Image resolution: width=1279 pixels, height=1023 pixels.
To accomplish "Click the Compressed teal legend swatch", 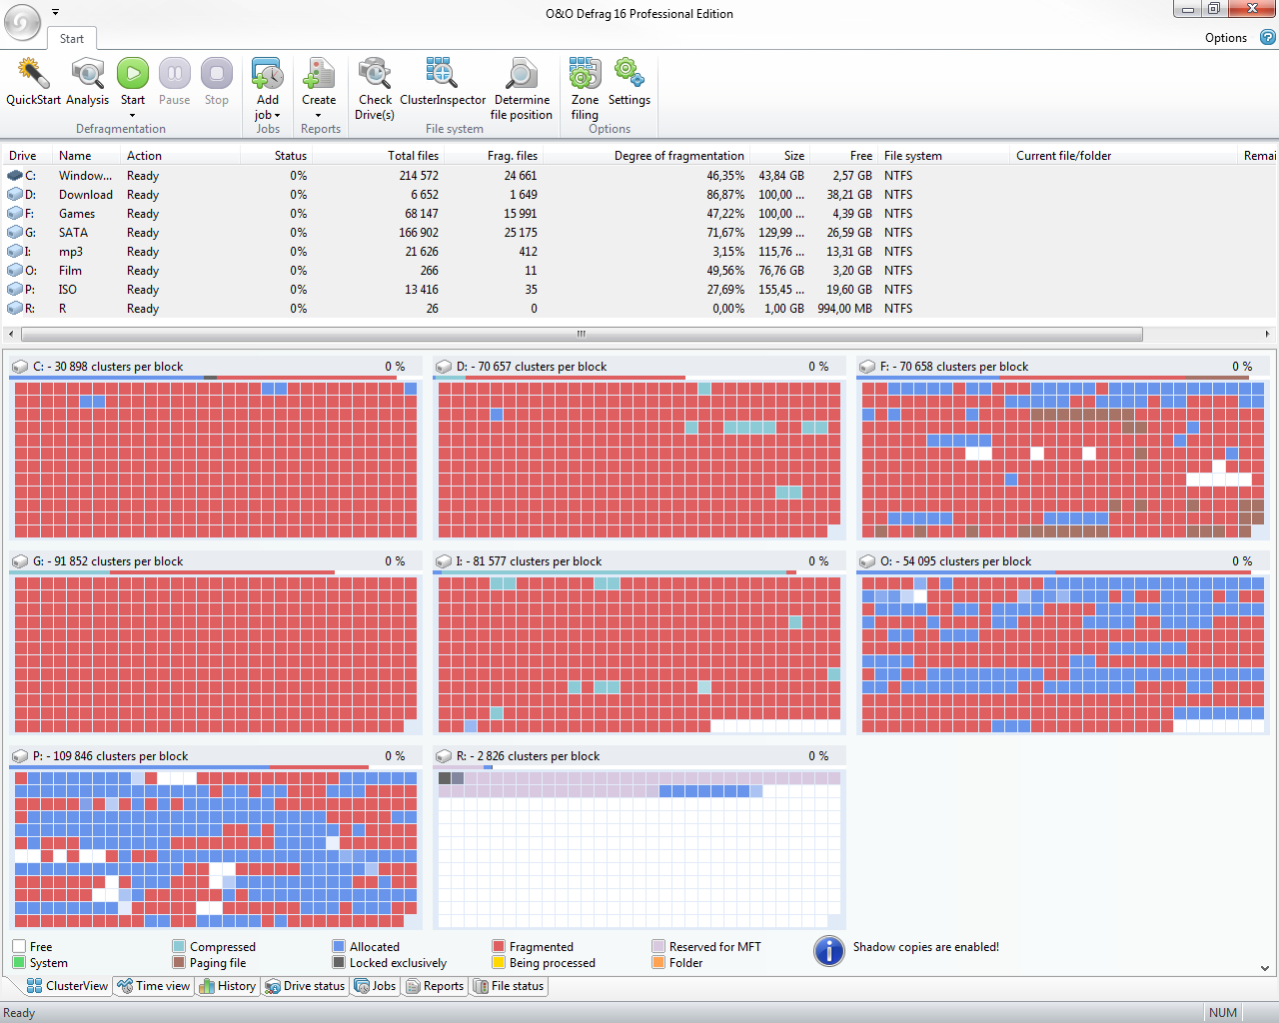I will pyautogui.click(x=179, y=947).
